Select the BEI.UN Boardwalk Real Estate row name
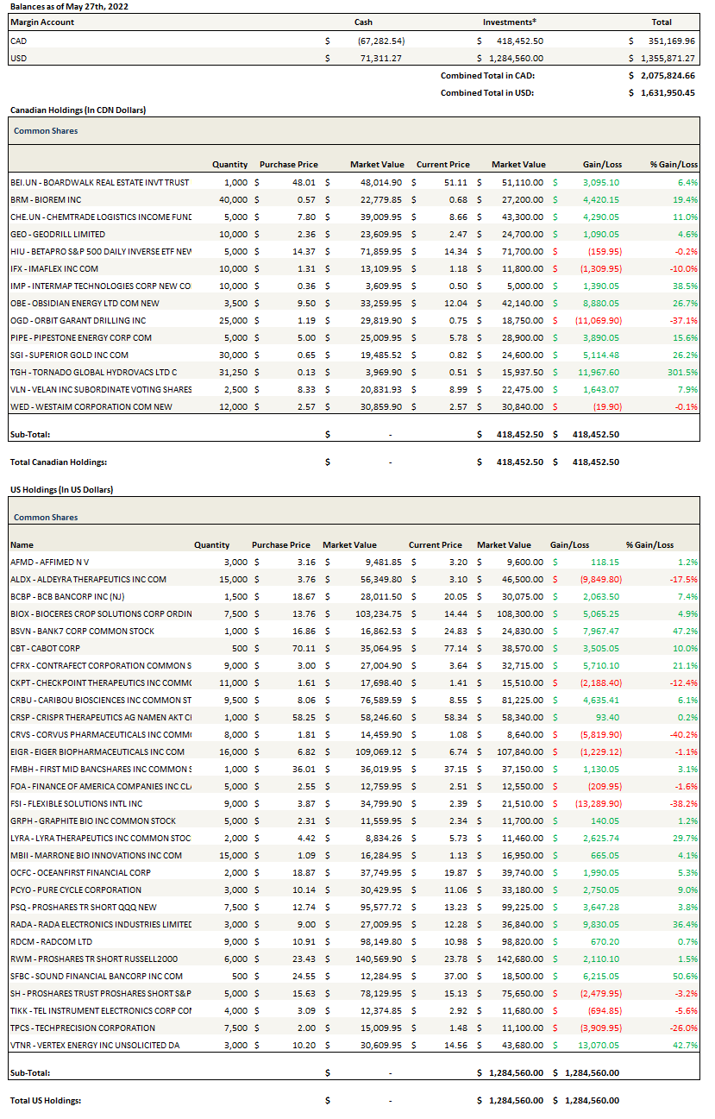This screenshot has width=715, height=1119. tap(100, 182)
